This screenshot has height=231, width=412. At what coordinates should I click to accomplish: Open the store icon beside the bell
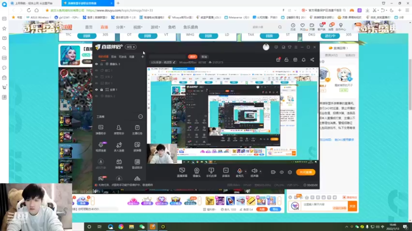point(295,60)
